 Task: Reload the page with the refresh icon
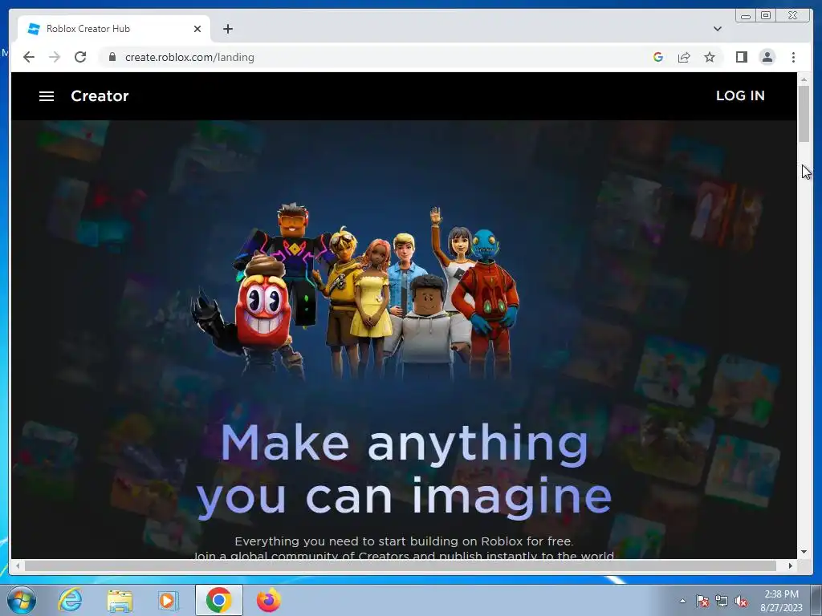pyautogui.click(x=80, y=57)
